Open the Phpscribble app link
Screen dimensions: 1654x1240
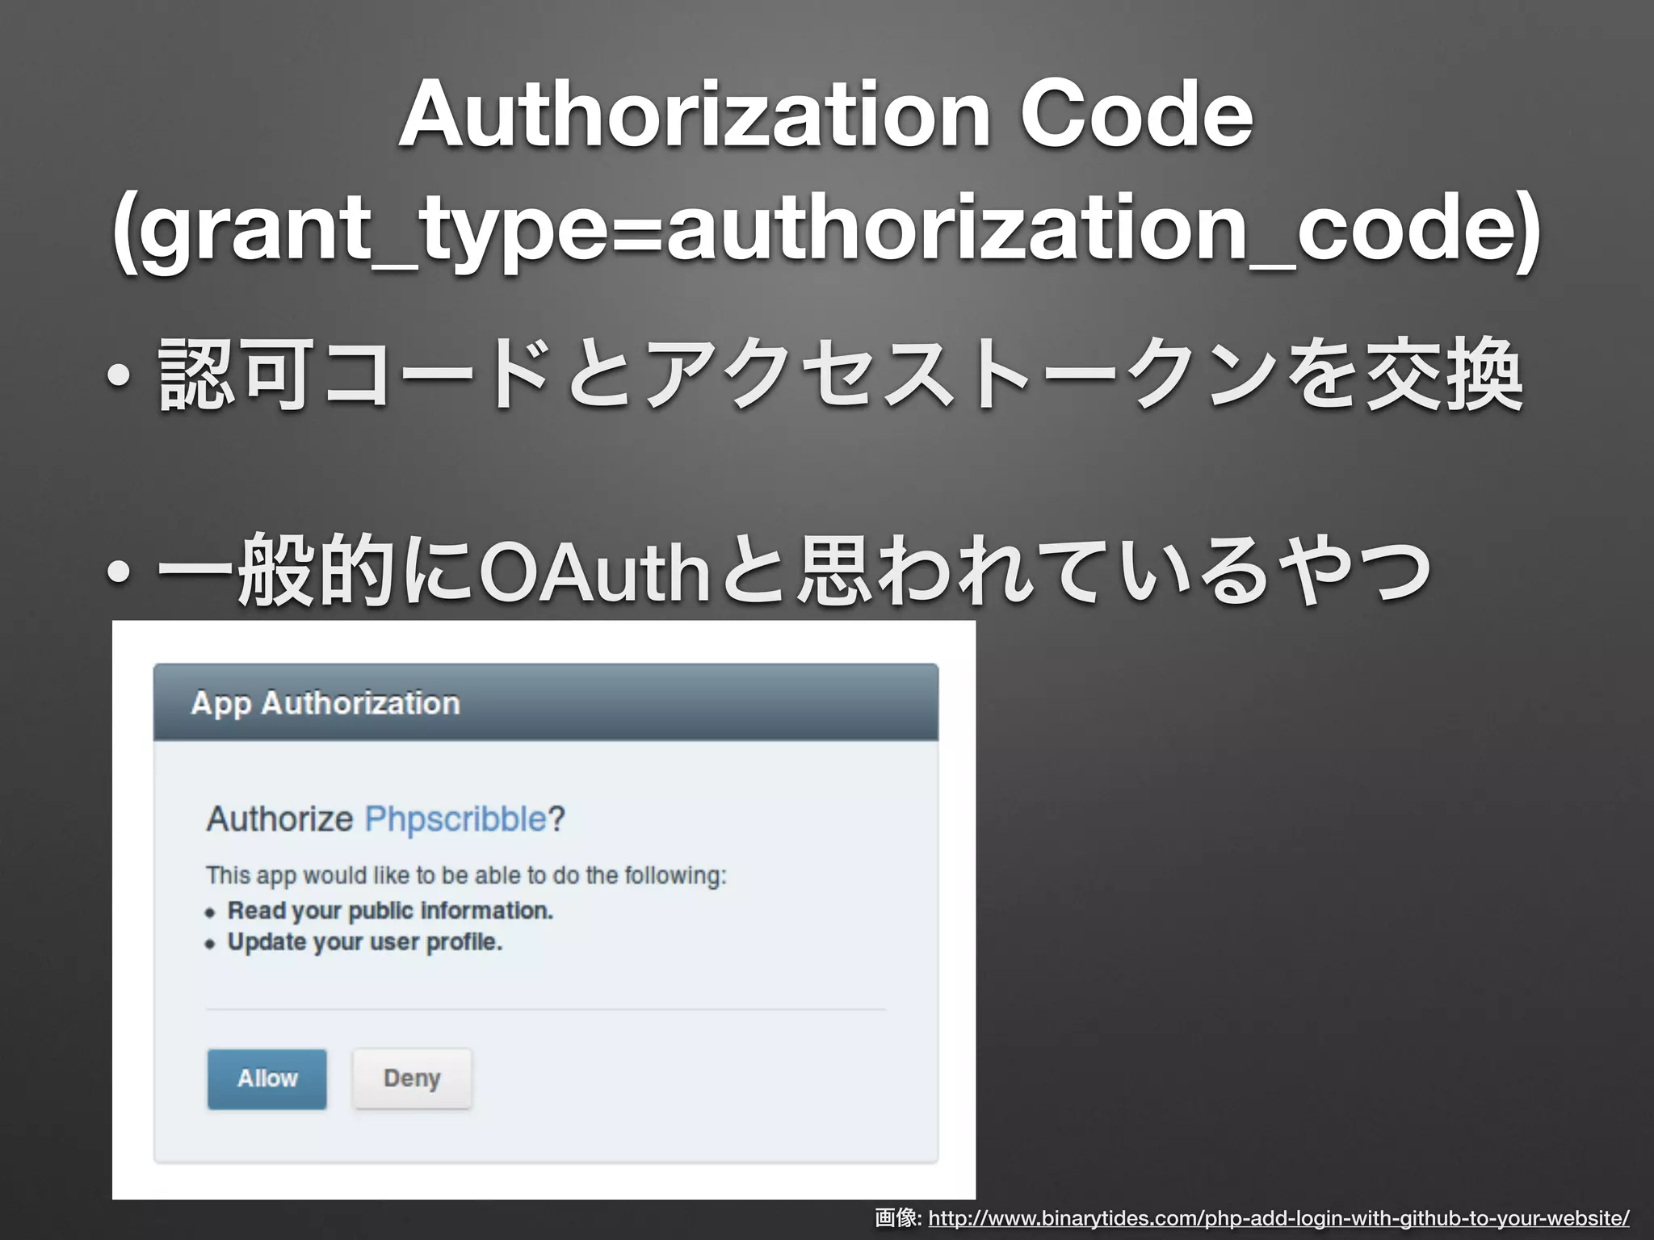(x=456, y=819)
